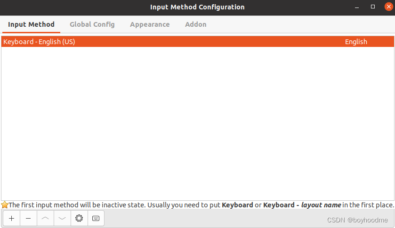This screenshot has width=395, height=228.
Task: Open keyboard layout selector icon
Action: pyautogui.click(x=96, y=219)
